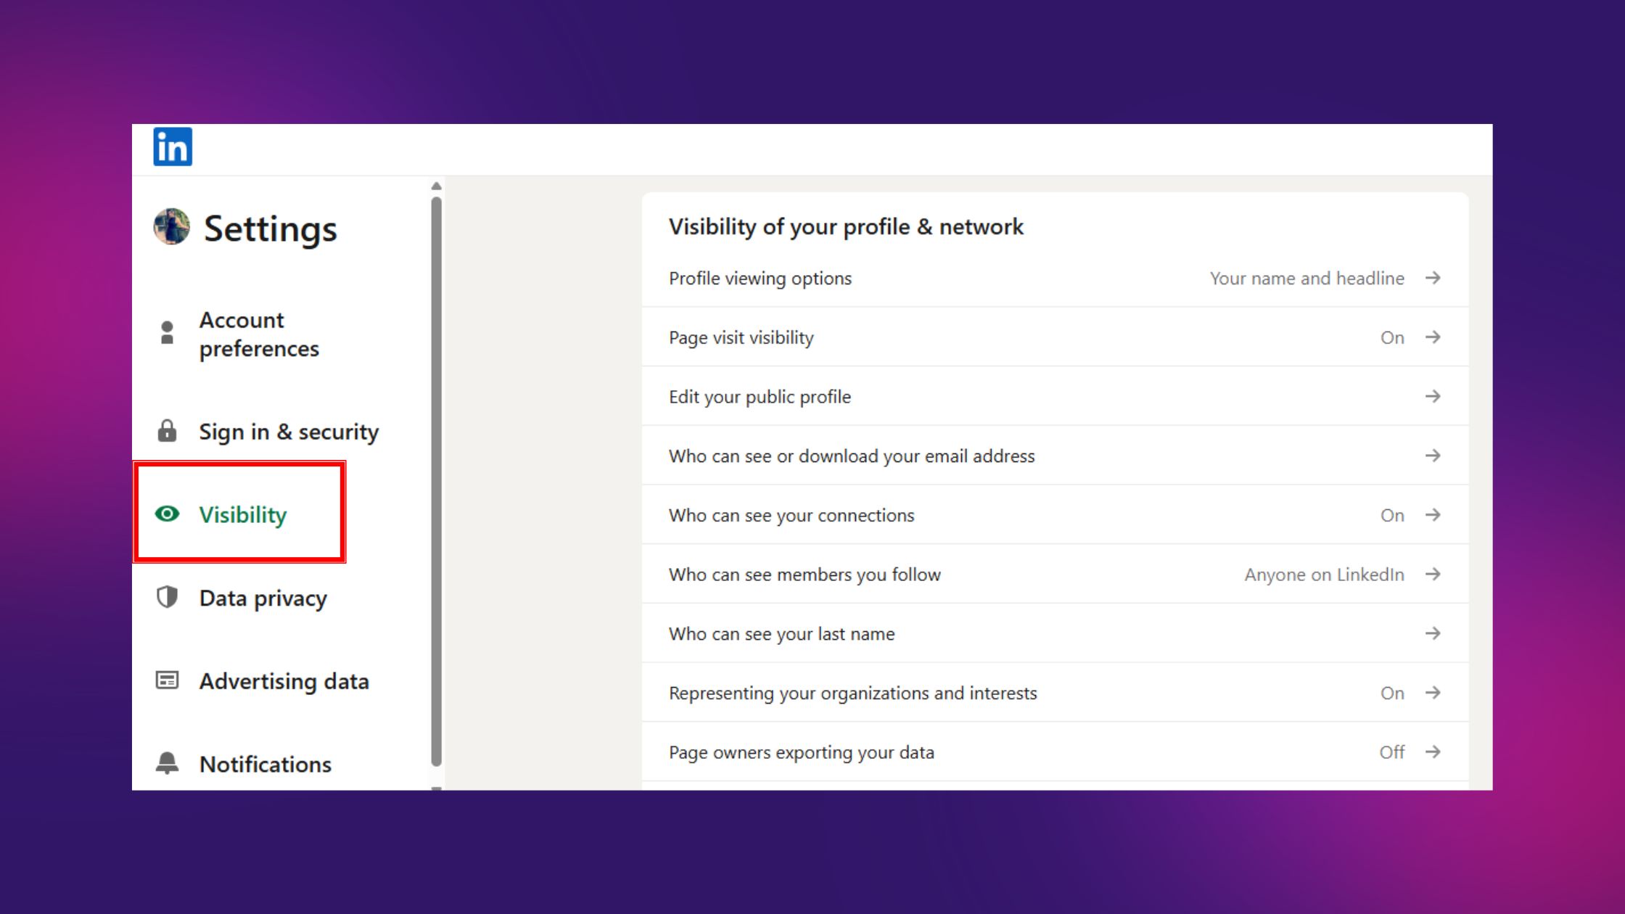This screenshot has width=1625, height=914.
Task: Click the Account preferences person icon
Action: (x=167, y=333)
